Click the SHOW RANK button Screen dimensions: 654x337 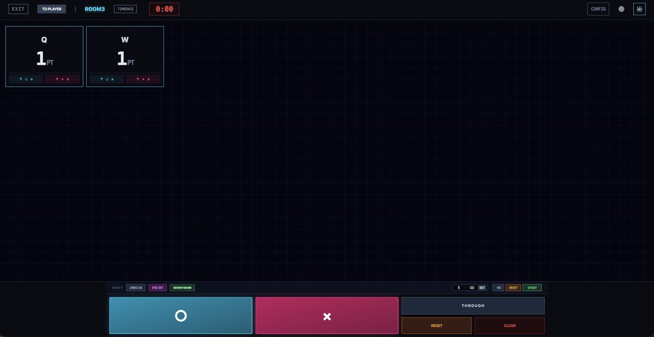183,287
